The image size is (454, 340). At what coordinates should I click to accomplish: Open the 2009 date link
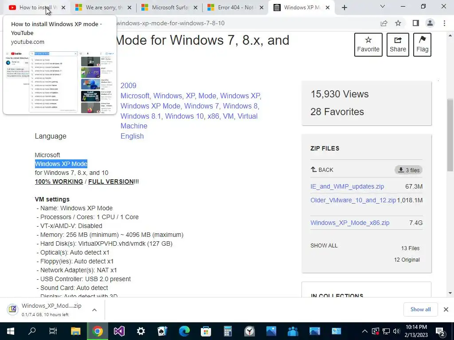click(128, 85)
